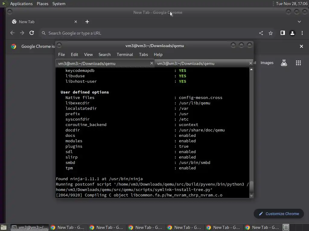Viewport: 309px width, 231px height.
Task: Reload the page in Chrome
Action: 32,33
